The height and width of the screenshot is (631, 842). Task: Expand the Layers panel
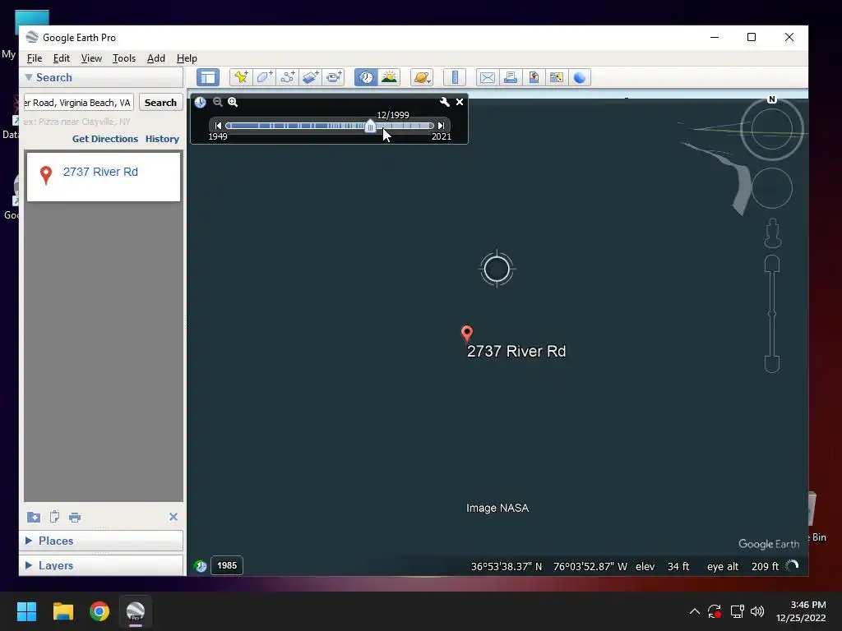[29, 565]
